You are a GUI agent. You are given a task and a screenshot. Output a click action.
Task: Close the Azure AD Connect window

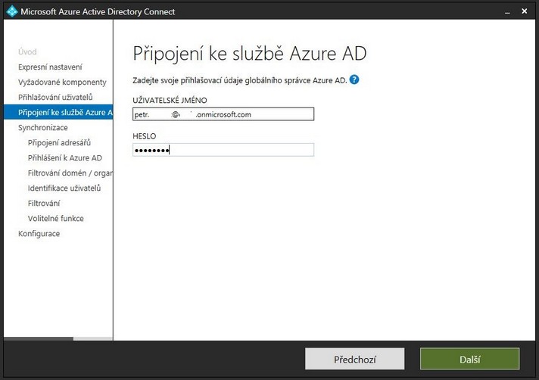[x=524, y=11]
